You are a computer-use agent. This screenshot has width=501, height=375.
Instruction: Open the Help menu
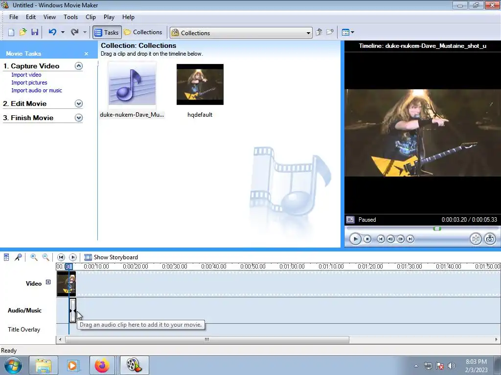pyautogui.click(x=129, y=17)
